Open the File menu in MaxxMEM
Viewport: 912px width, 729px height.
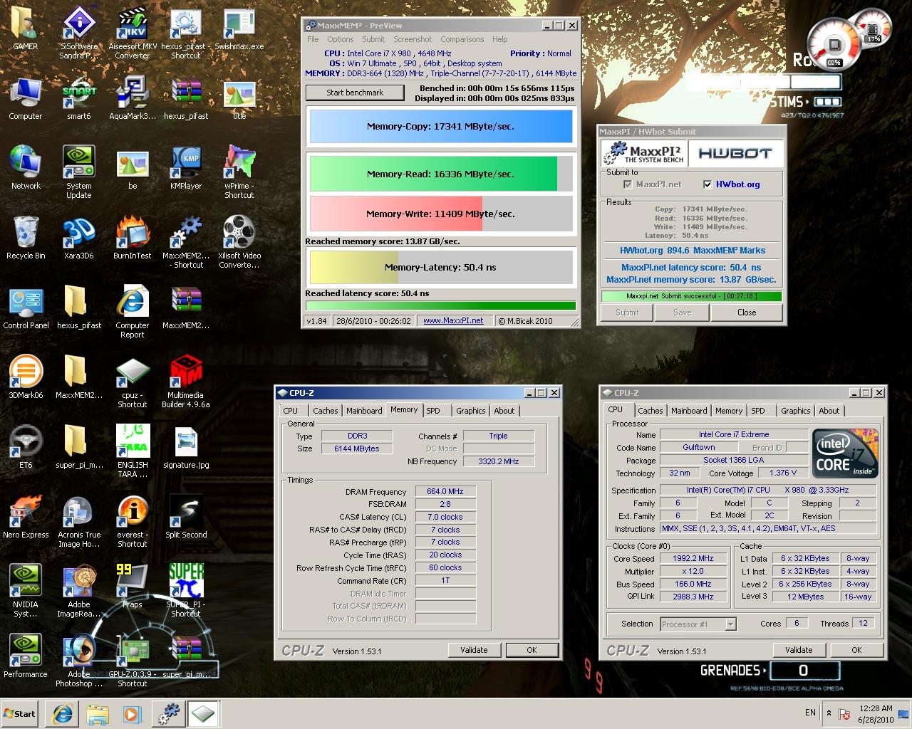tap(313, 39)
